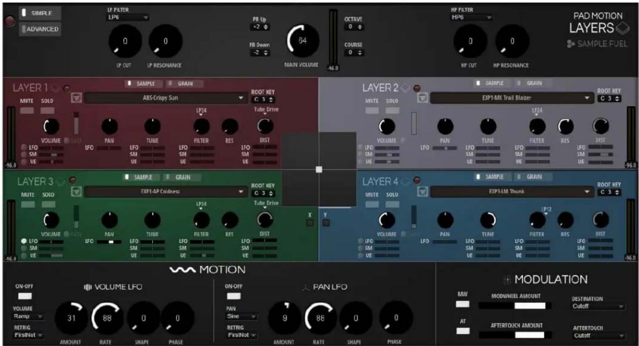
Task: Toggle the Layer 1 round power LED
Action: (66, 88)
